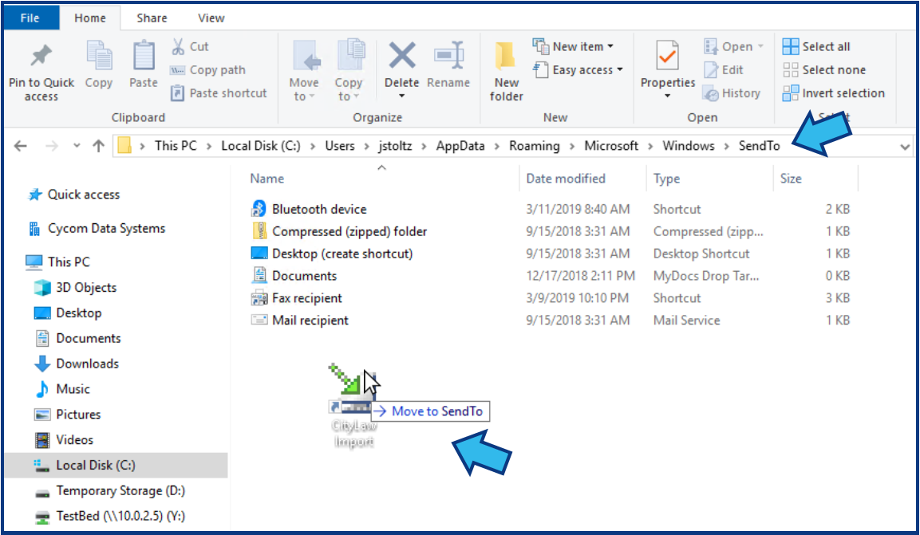Click the Copy path icon
This screenshot has width=920, height=535.
(x=177, y=70)
